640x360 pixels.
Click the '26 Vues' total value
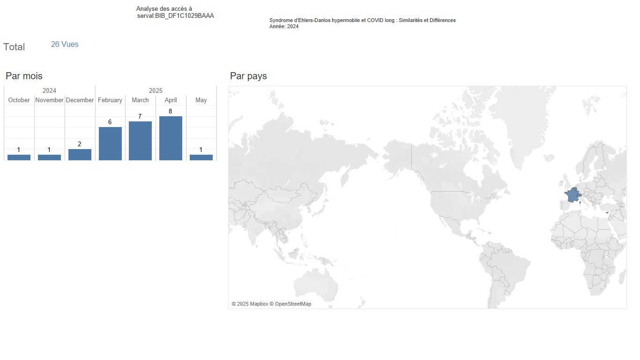point(65,45)
